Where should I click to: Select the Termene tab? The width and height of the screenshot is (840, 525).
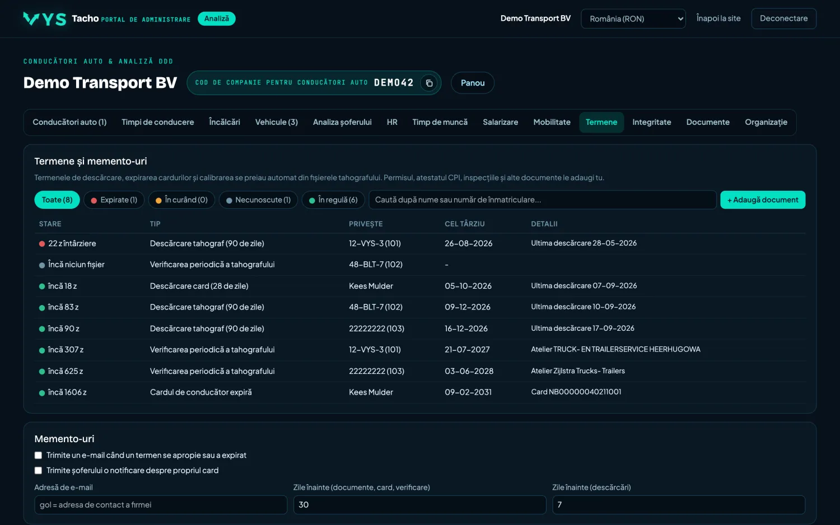coord(601,122)
